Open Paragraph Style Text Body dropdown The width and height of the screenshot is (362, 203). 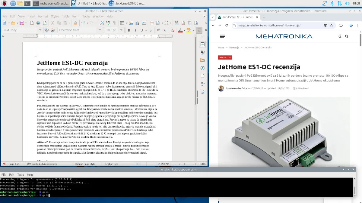pos(40,30)
